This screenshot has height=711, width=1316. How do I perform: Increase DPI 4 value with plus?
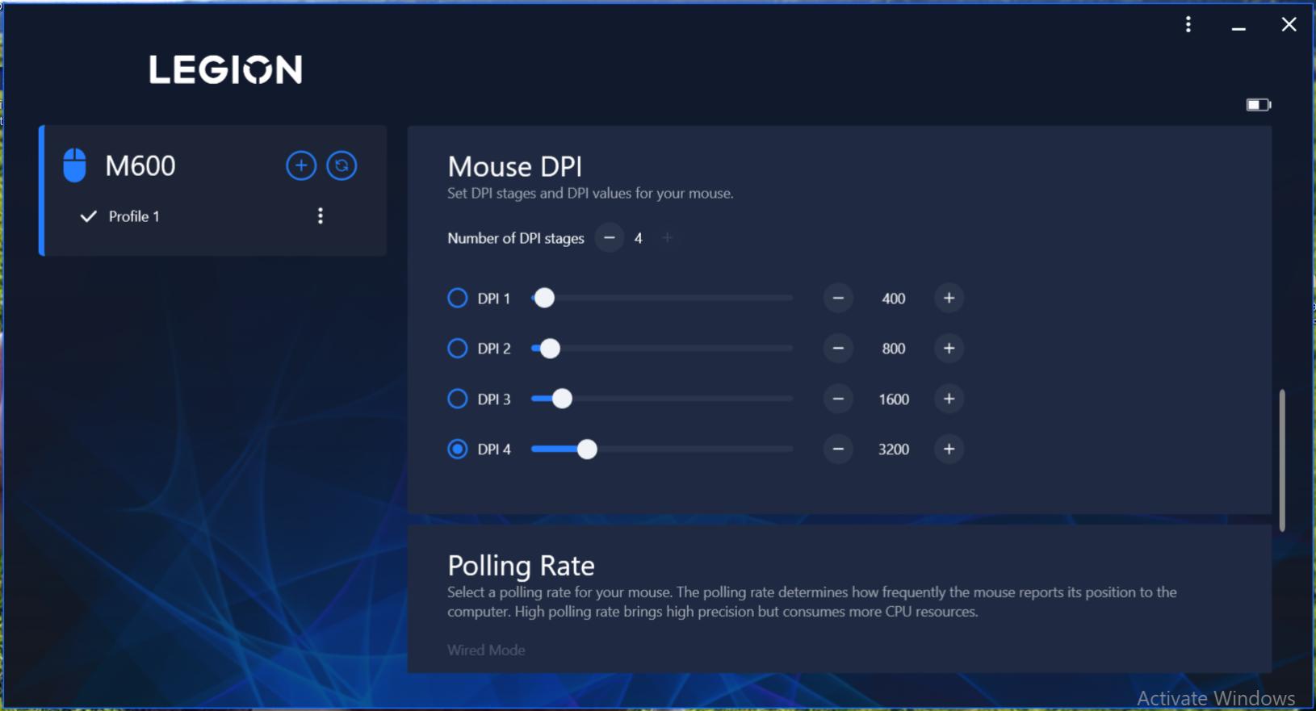pyautogui.click(x=949, y=449)
